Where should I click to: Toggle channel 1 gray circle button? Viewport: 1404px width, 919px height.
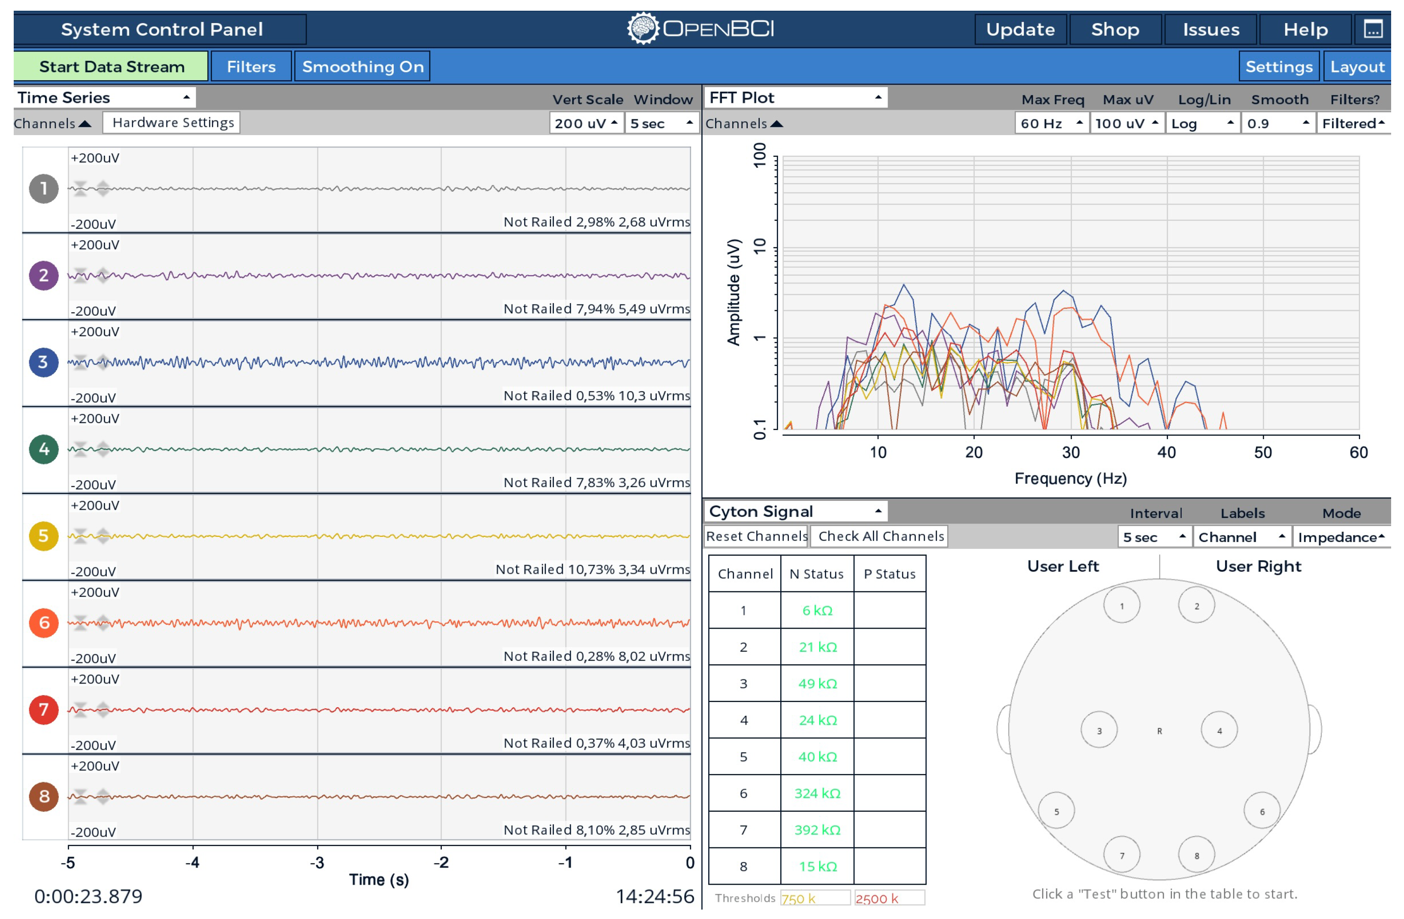[44, 189]
